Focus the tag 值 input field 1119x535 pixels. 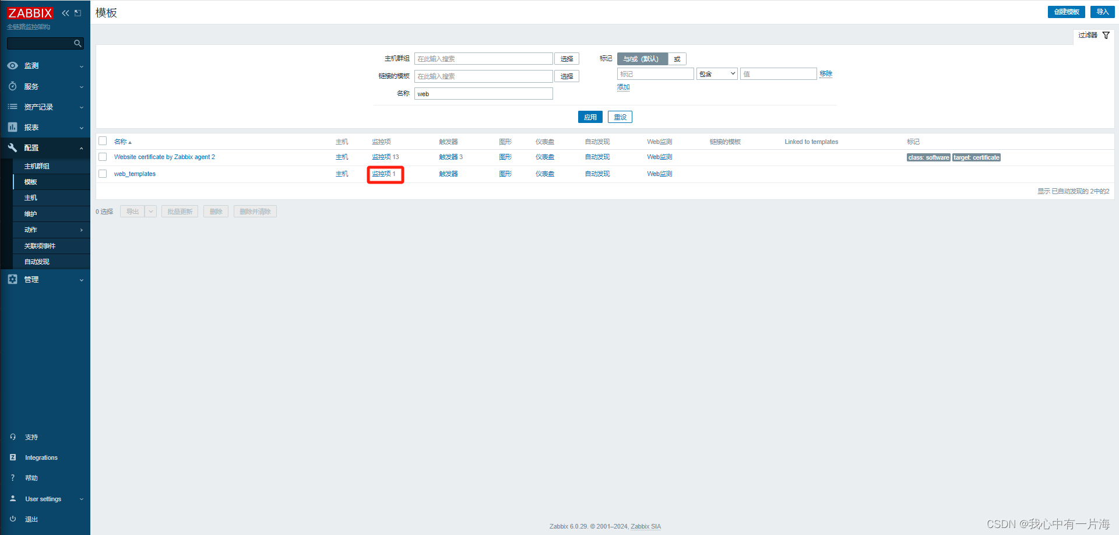(778, 74)
